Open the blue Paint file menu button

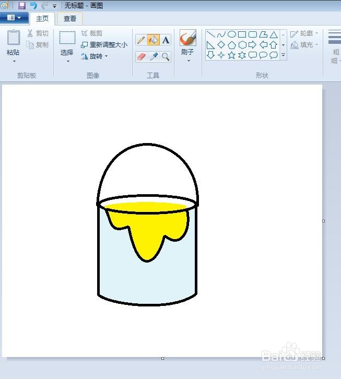pos(14,18)
